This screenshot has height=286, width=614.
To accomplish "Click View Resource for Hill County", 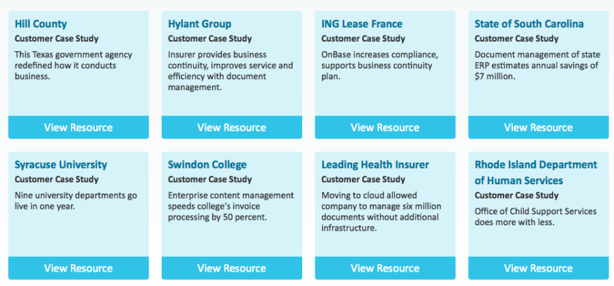I will pyautogui.click(x=78, y=128).
